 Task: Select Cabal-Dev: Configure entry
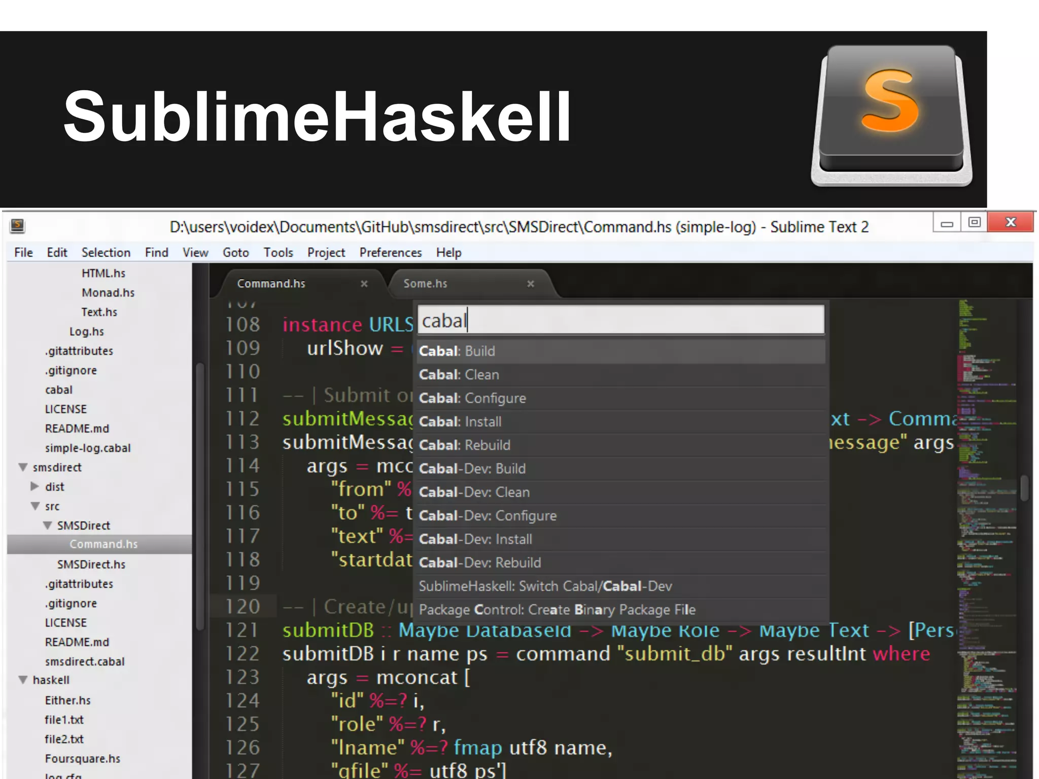620,515
